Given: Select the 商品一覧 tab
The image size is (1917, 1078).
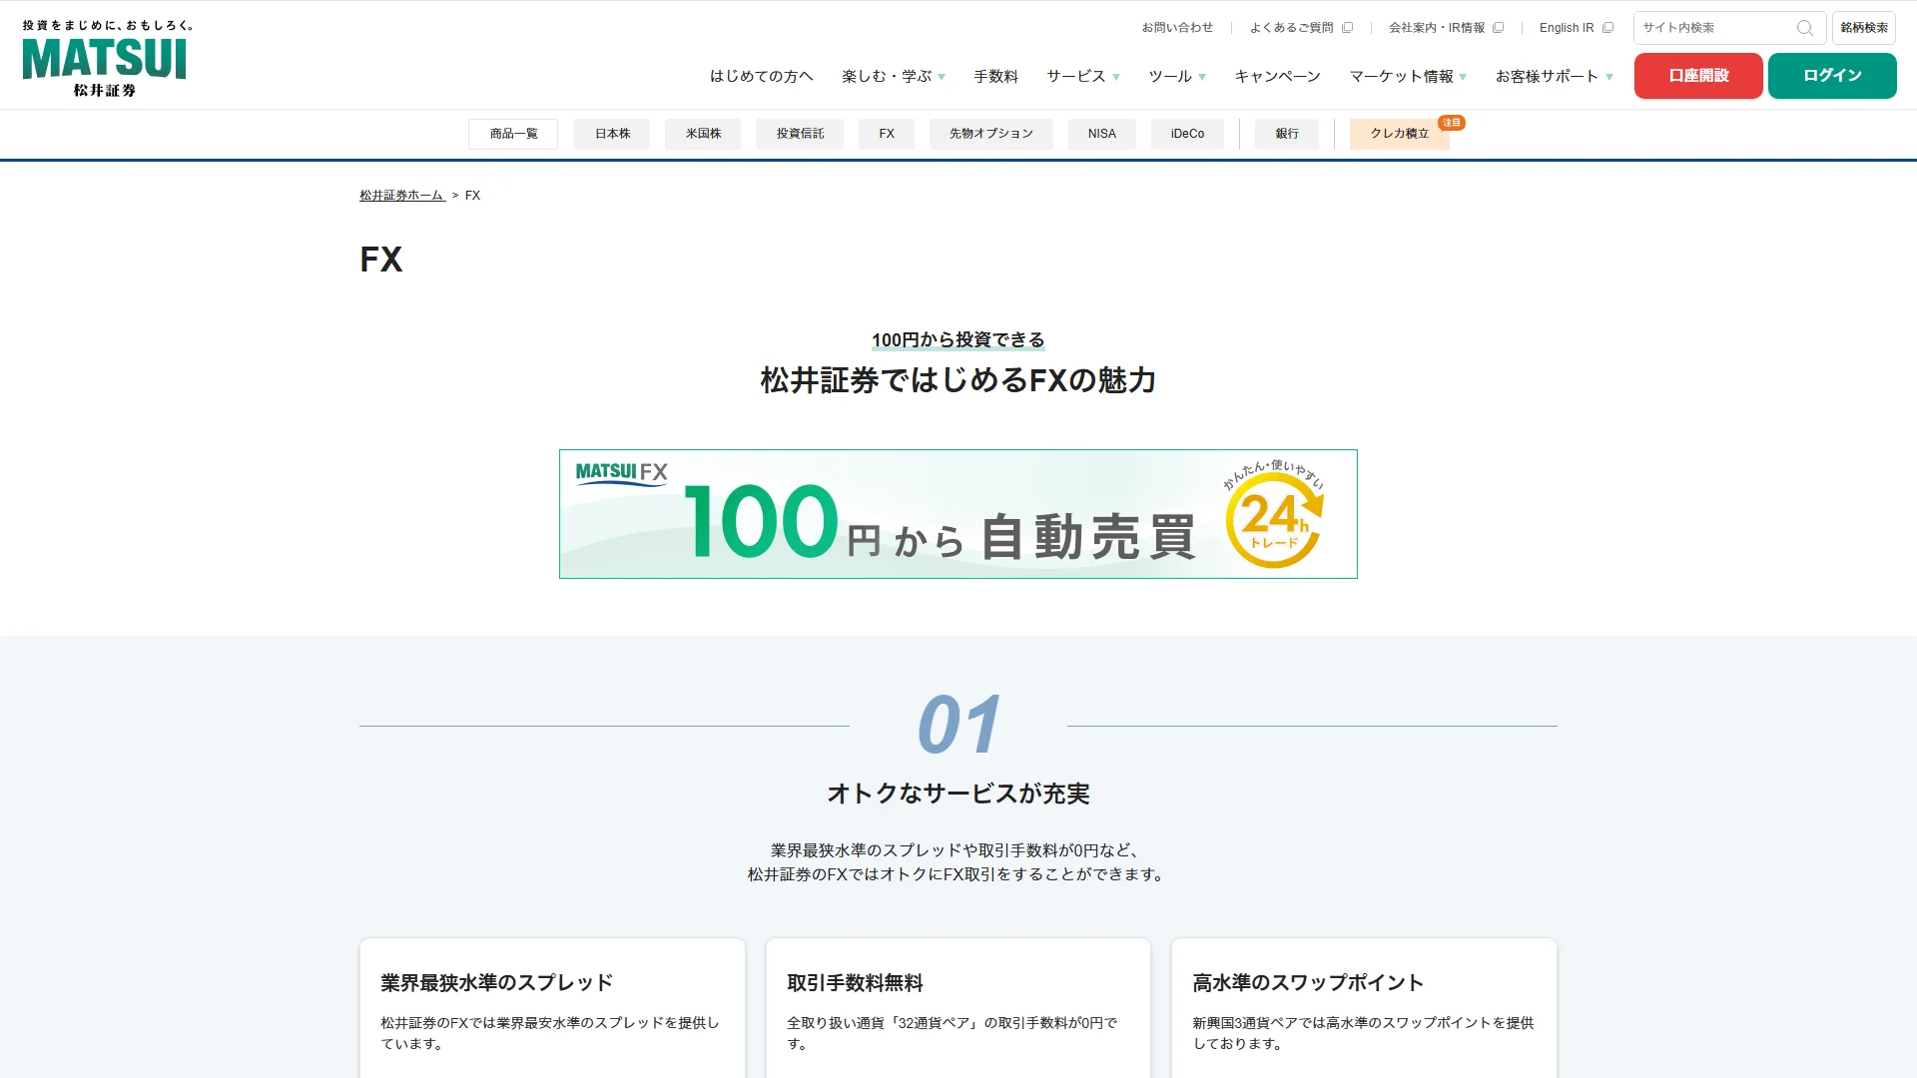Looking at the screenshot, I should click(513, 134).
